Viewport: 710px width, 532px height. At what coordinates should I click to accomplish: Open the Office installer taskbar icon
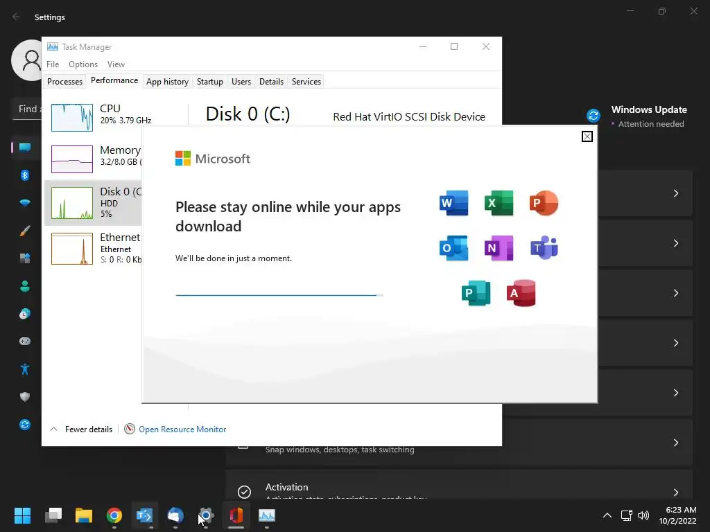(236, 515)
